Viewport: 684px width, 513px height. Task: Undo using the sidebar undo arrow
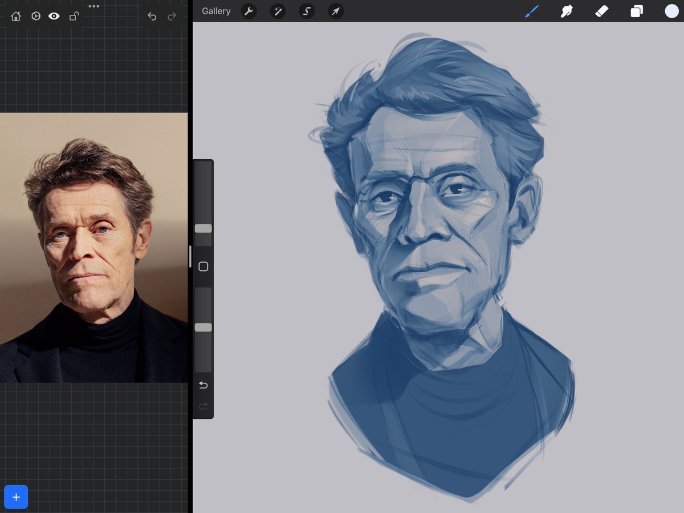point(203,385)
